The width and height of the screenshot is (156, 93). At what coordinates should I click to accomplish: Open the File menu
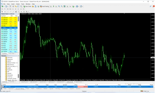(4, 4)
